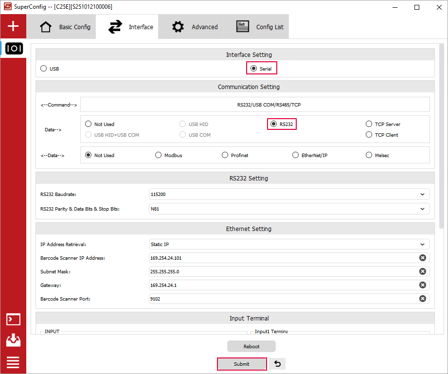Select the Modbus protocol radio button
Screen dimensions: 448x374
[159, 155]
